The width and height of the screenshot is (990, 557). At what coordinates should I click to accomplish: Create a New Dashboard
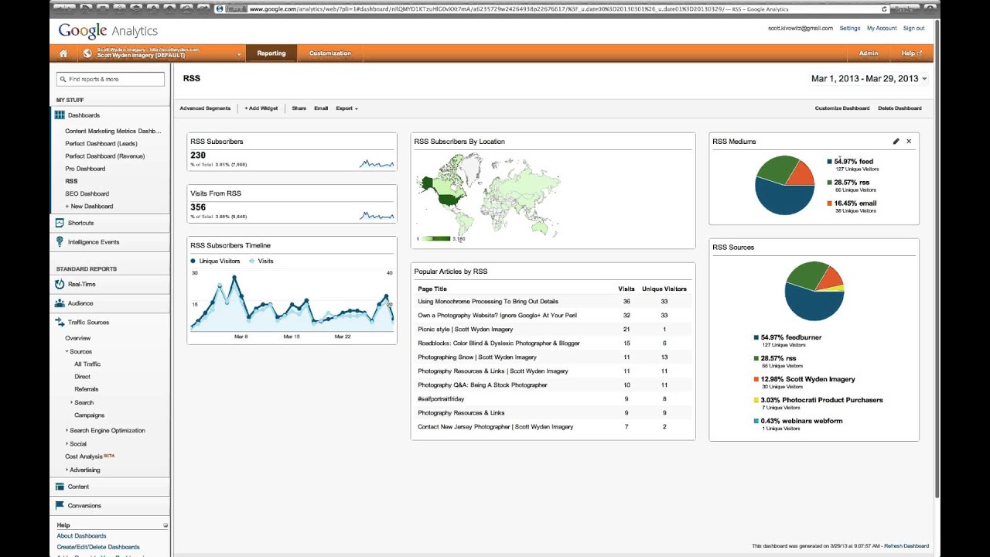(x=89, y=207)
